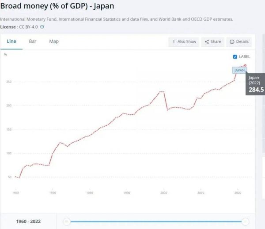Image resolution: width=265 pixels, height=229 pixels.
Task: Toggle the LABEL checkbox
Action: [x=235, y=56]
